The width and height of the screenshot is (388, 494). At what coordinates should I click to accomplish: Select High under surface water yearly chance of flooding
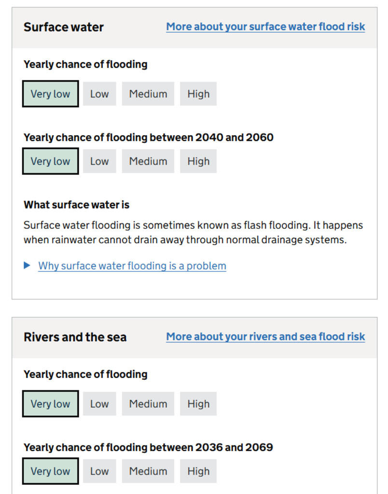(198, 94)
